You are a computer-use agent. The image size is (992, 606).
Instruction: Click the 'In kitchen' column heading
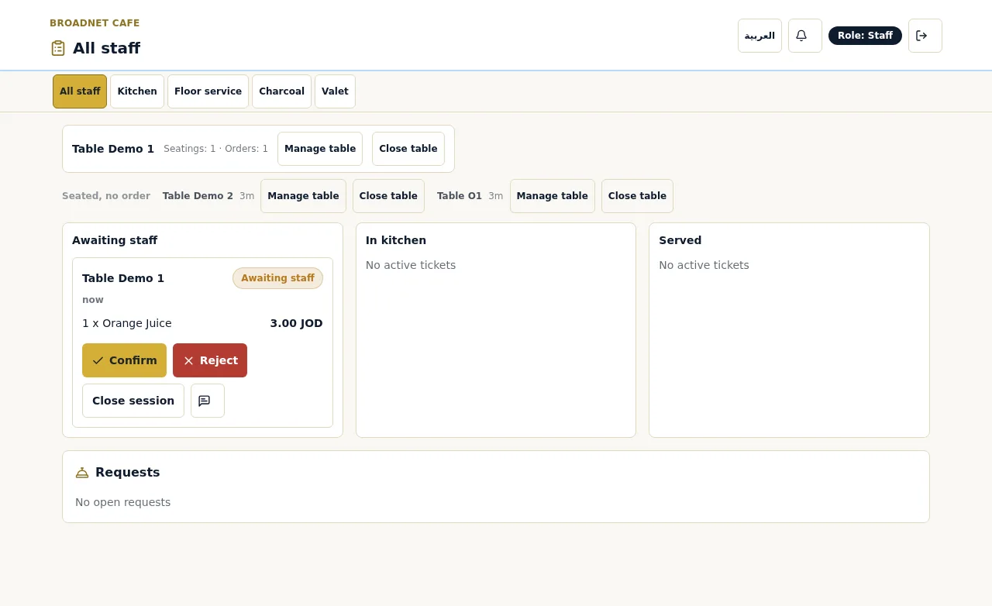396,240
